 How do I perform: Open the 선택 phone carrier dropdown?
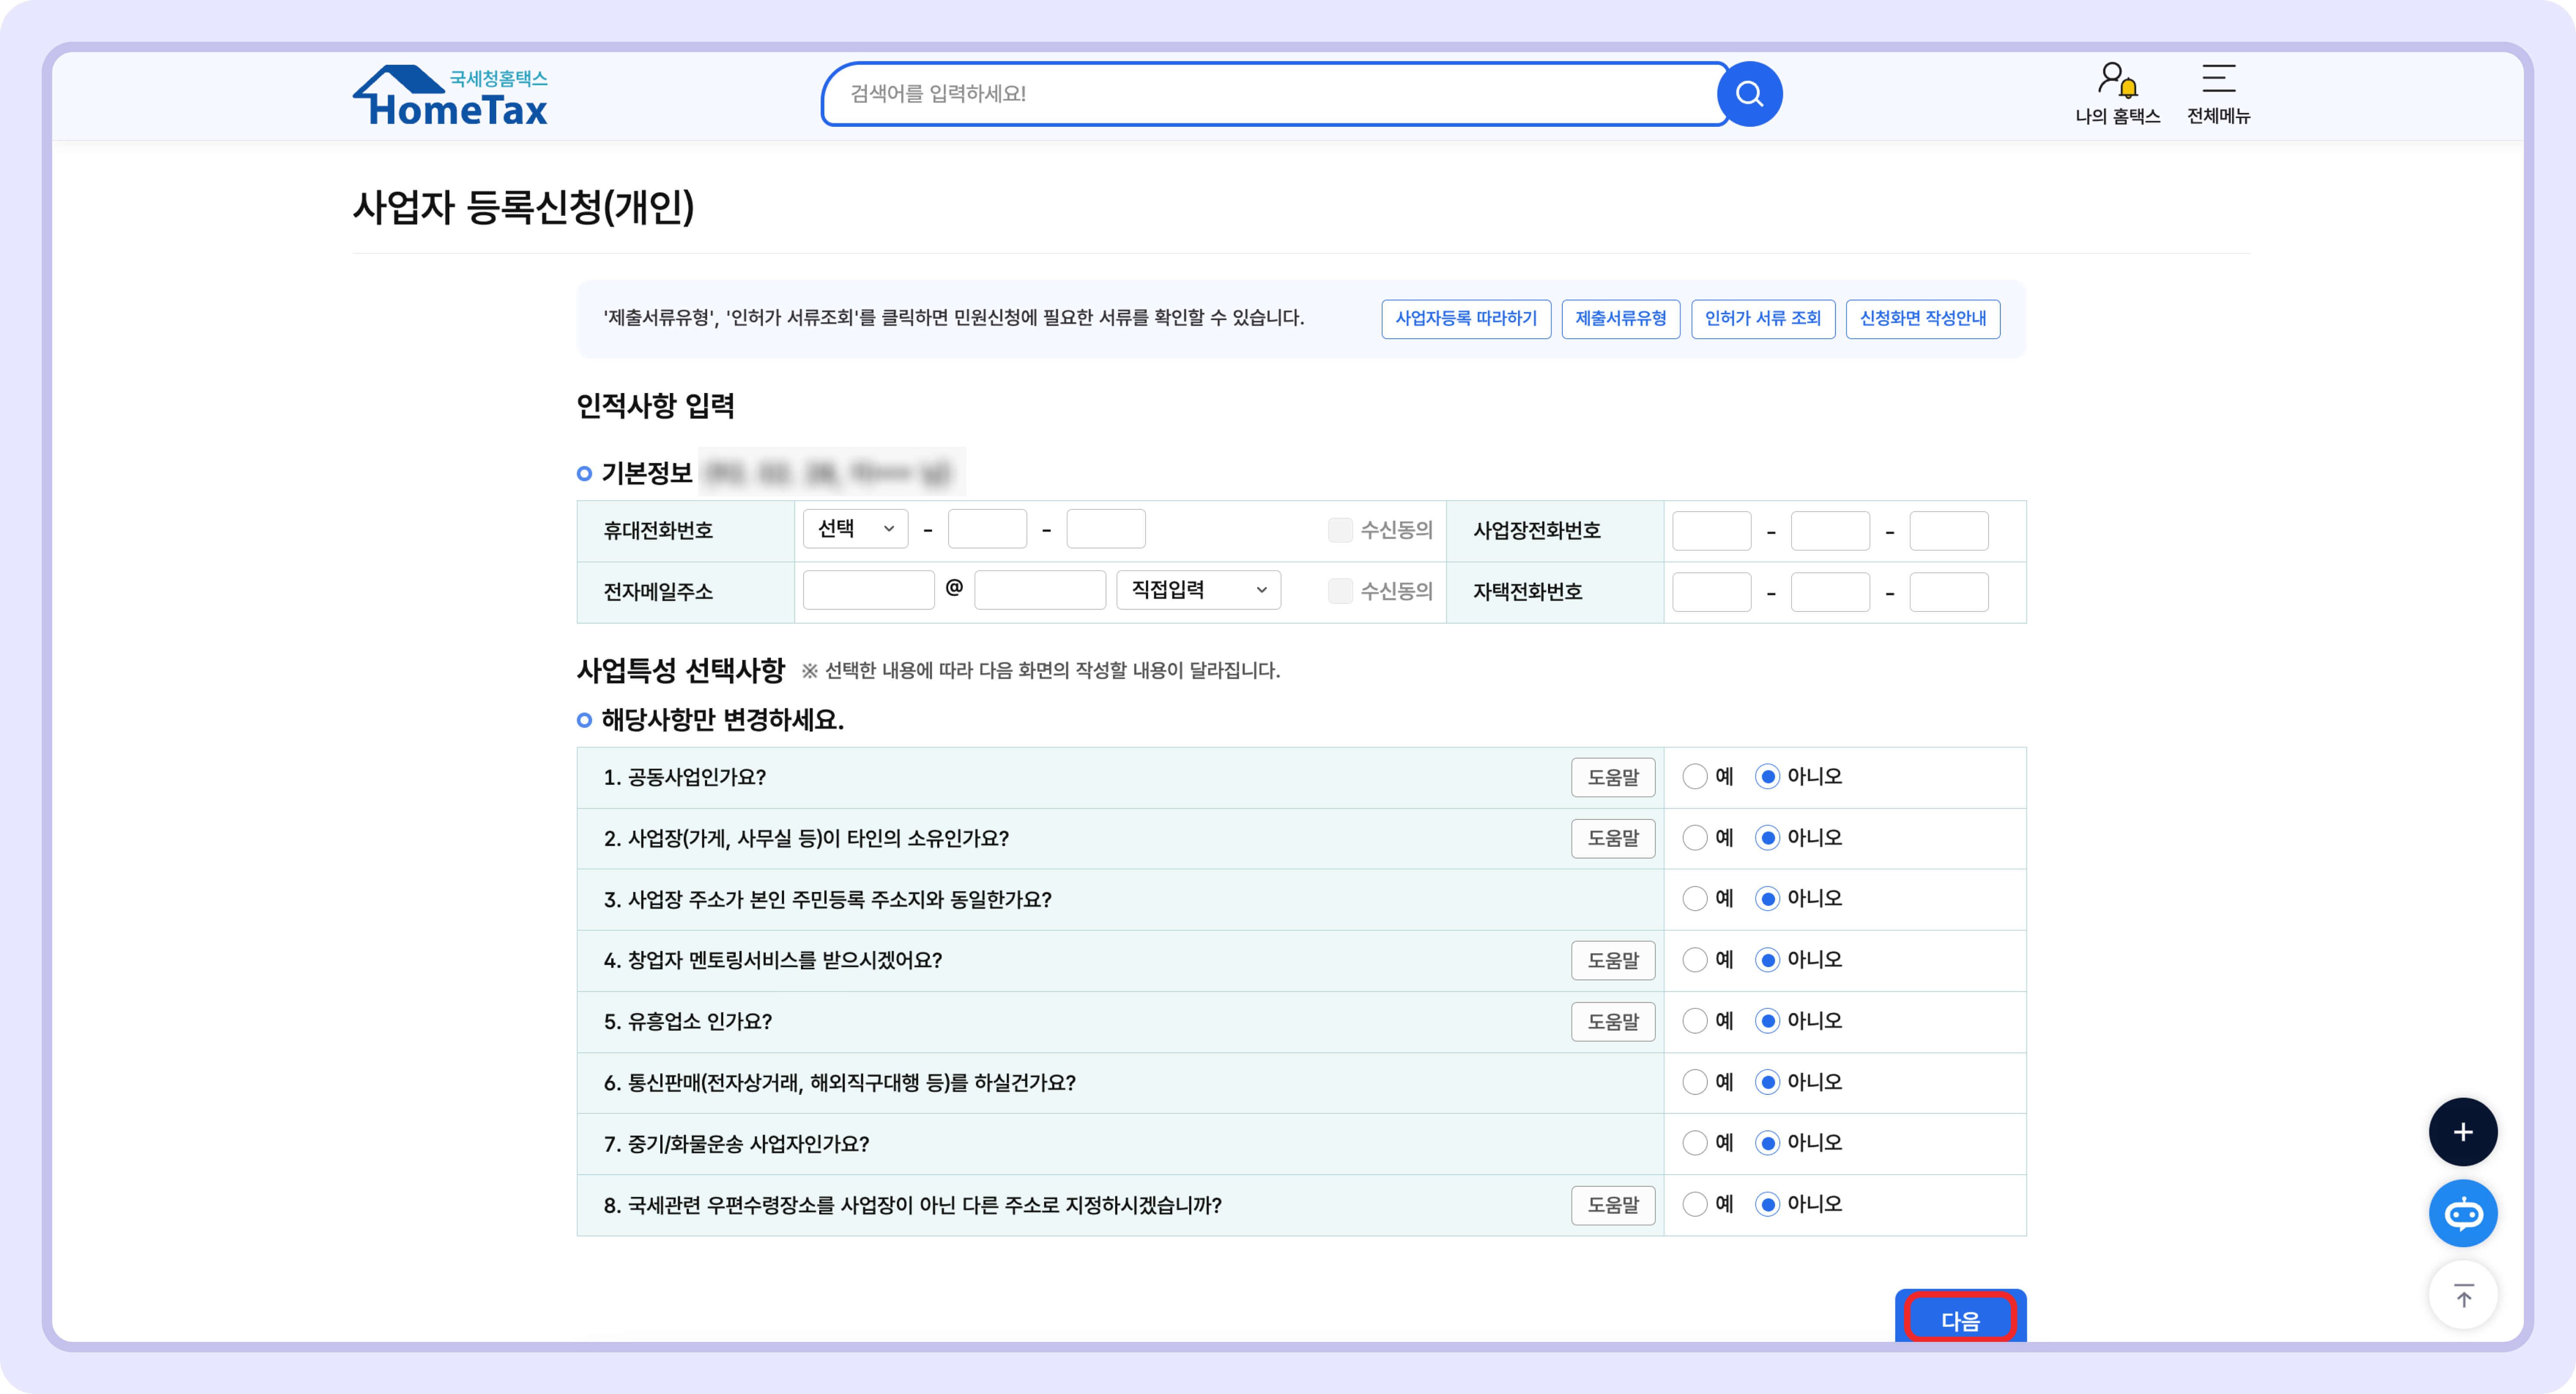click(855, 529)
